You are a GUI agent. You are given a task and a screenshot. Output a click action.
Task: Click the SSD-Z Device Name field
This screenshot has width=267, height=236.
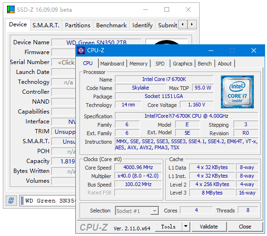[97, 42]
